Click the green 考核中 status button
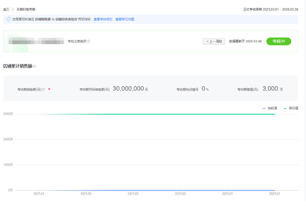This screenshot has width=306, height=206. (x=278, y=41)
